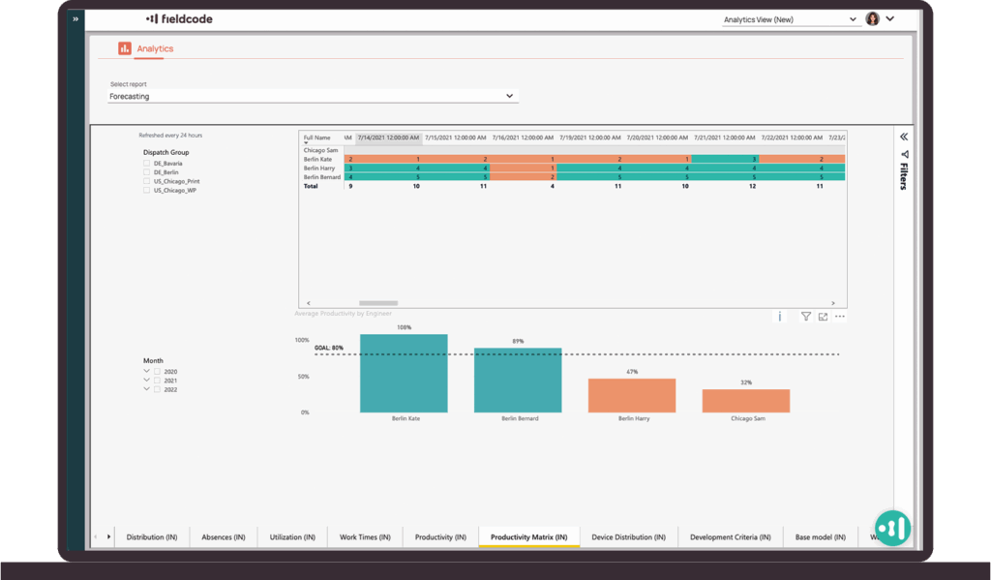
Task: Click the Fieldcode logo in header
Action: click(x=179, y=18)
